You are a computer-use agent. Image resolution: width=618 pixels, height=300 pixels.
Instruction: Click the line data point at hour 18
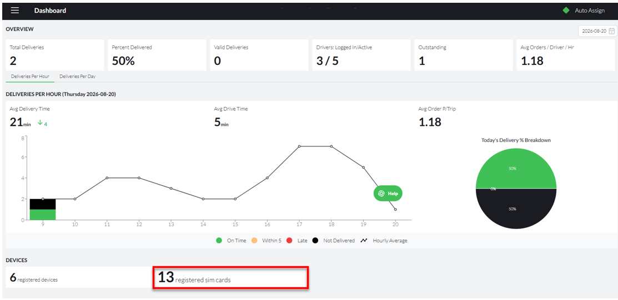pyautogui.click(x=331, y=146)
